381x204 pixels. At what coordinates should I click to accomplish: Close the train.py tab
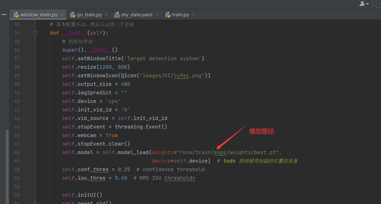click(x=193, y=14)
